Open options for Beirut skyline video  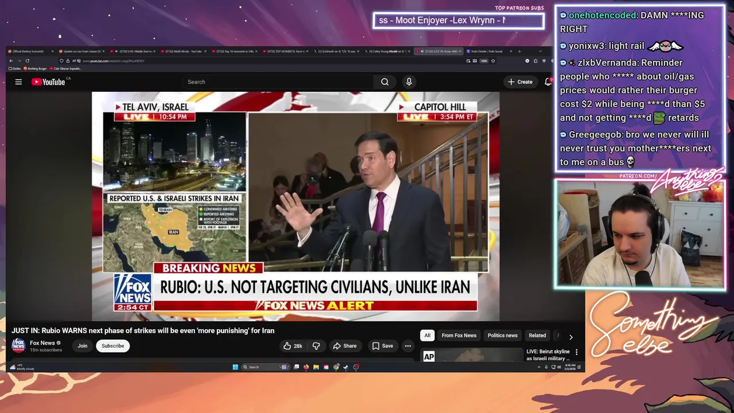576,352
